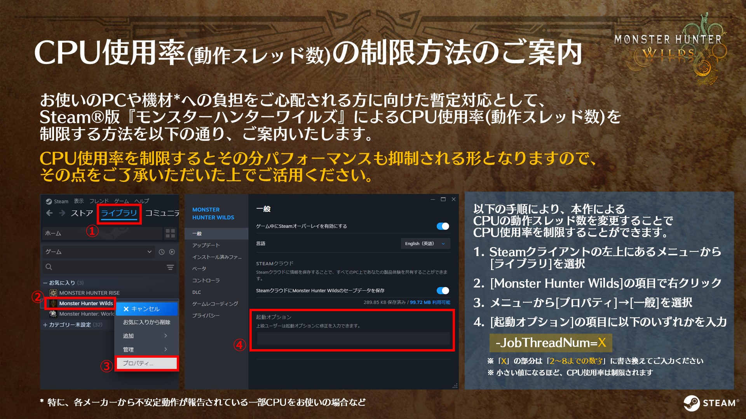Click the Steam forward arrow
Viewport: 746px width, 419px height.
tap(62, 213)
